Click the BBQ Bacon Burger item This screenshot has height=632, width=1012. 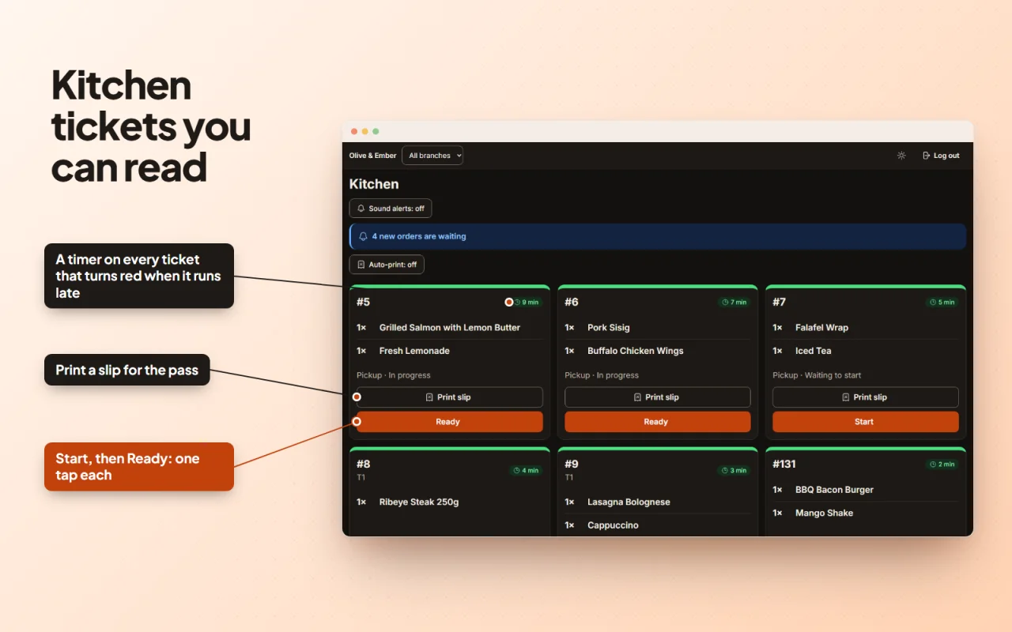(x=834, y=490)
